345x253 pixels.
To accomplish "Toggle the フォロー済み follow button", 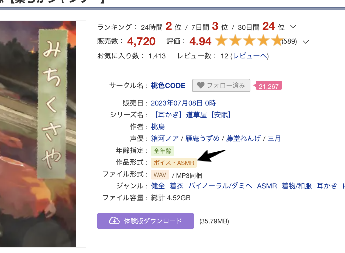I will point(221,85).
